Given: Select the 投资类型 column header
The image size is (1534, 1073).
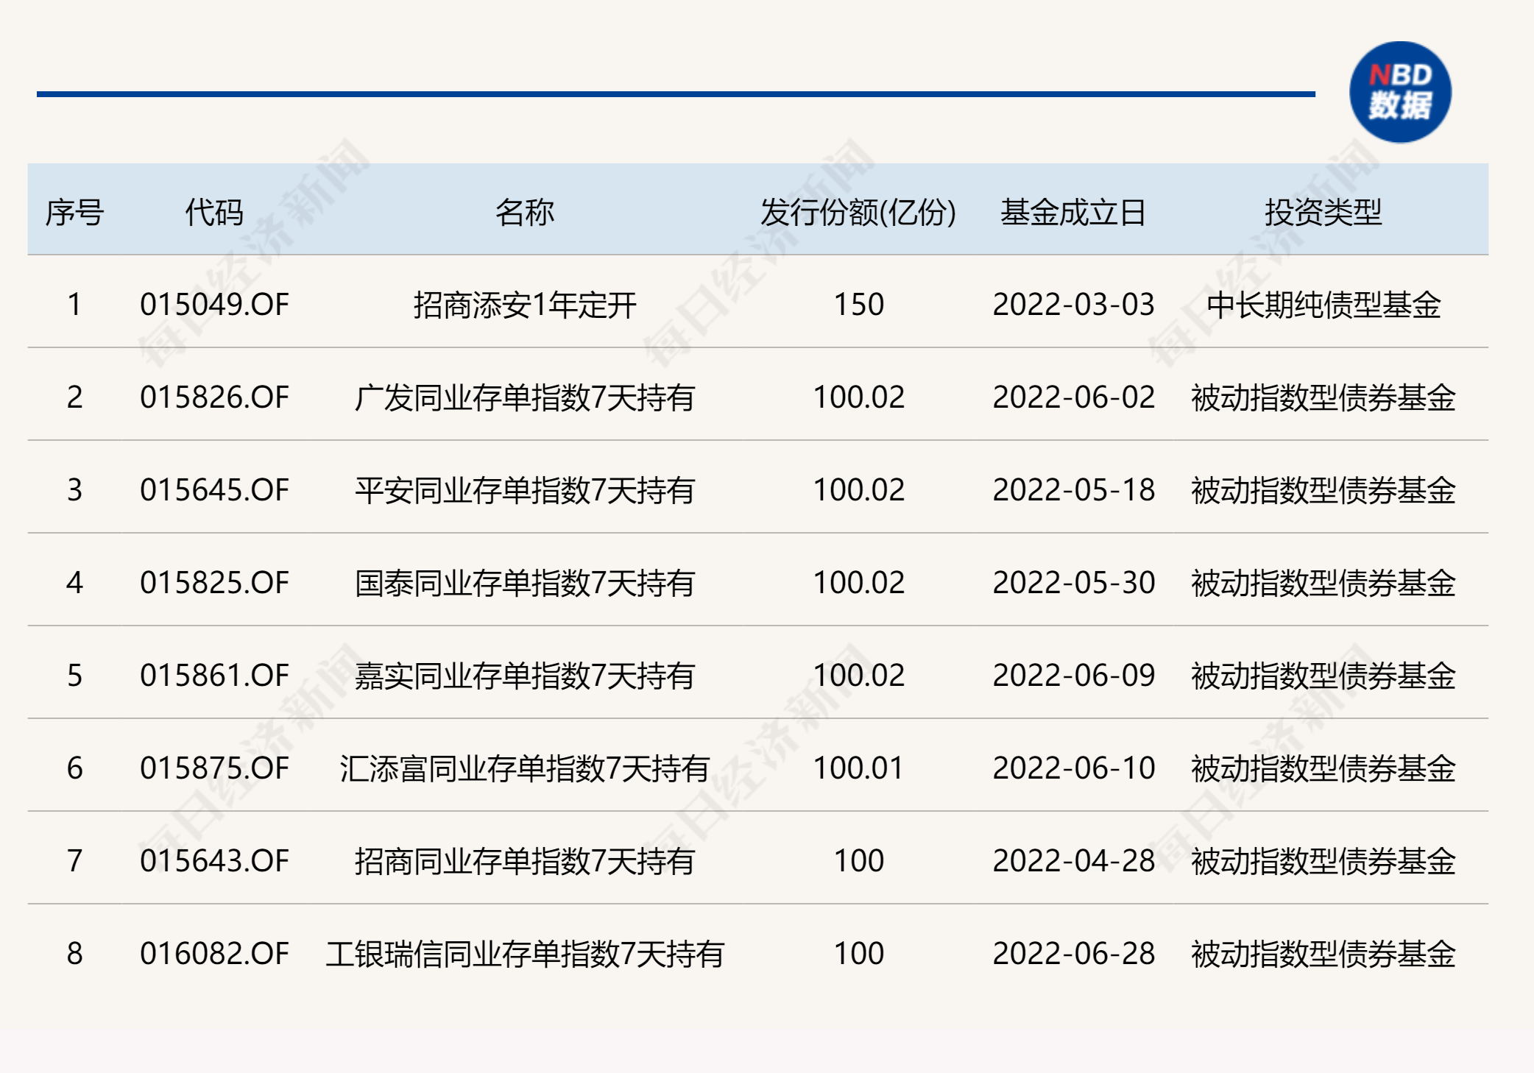Looking at the screenshot, I should click(1323, 213).
